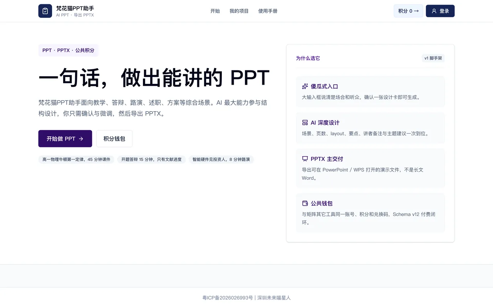The image size is (493, 308).
Task: Click the 一句话,做出能讲的 PPT headline
Action: pos(154,77)
